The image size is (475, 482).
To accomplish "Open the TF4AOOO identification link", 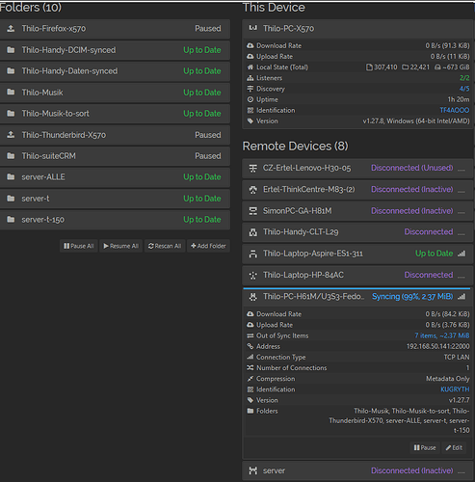I will [455, 110].
